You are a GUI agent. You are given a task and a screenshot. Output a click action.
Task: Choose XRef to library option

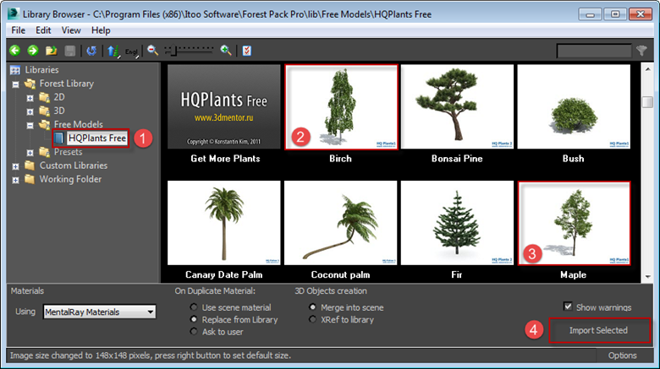point(312,319)
